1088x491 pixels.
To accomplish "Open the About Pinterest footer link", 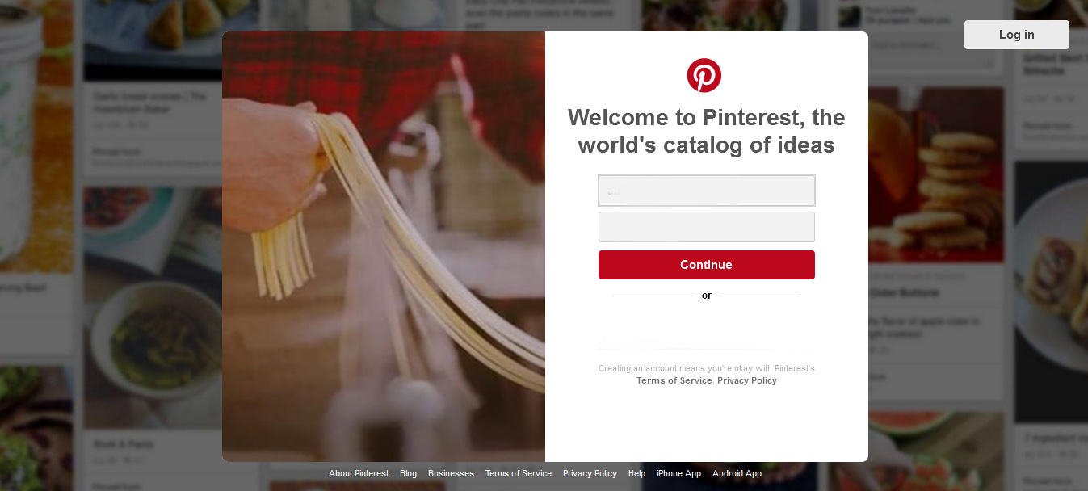I will (x=359, y=473).
